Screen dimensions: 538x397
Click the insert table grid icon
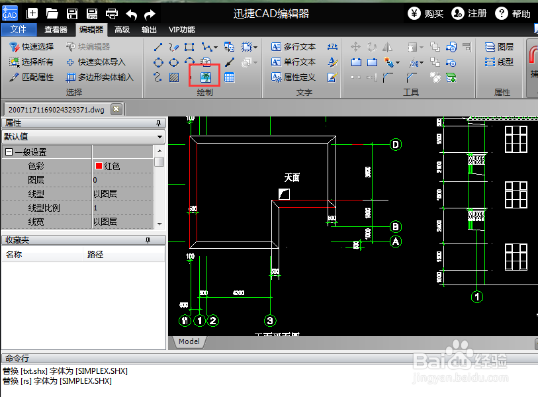coord(229,77)
